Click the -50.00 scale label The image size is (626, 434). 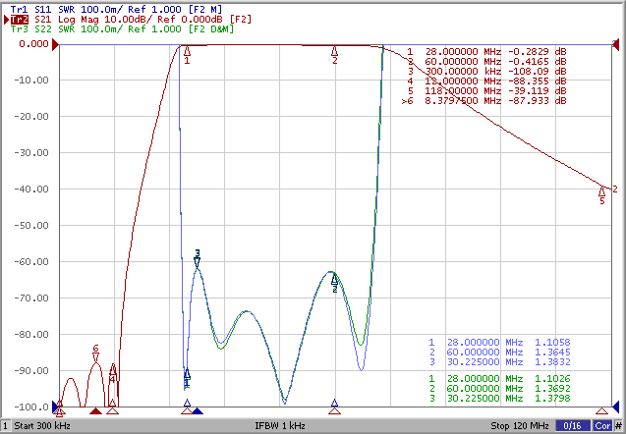(31, 226)
